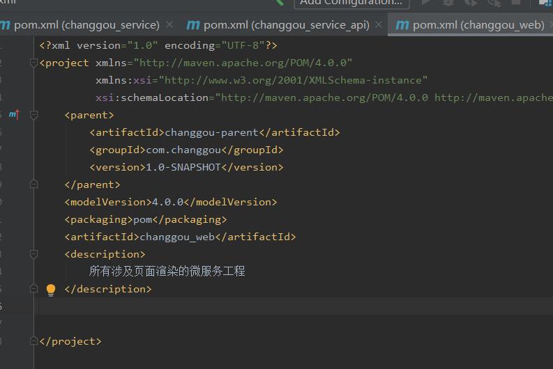Switch to pom.xml (changgou_service_api) tab
Image resolution: width=553 pixels, height=369 pixels.
pyautogui.click(x=287, y=25)
